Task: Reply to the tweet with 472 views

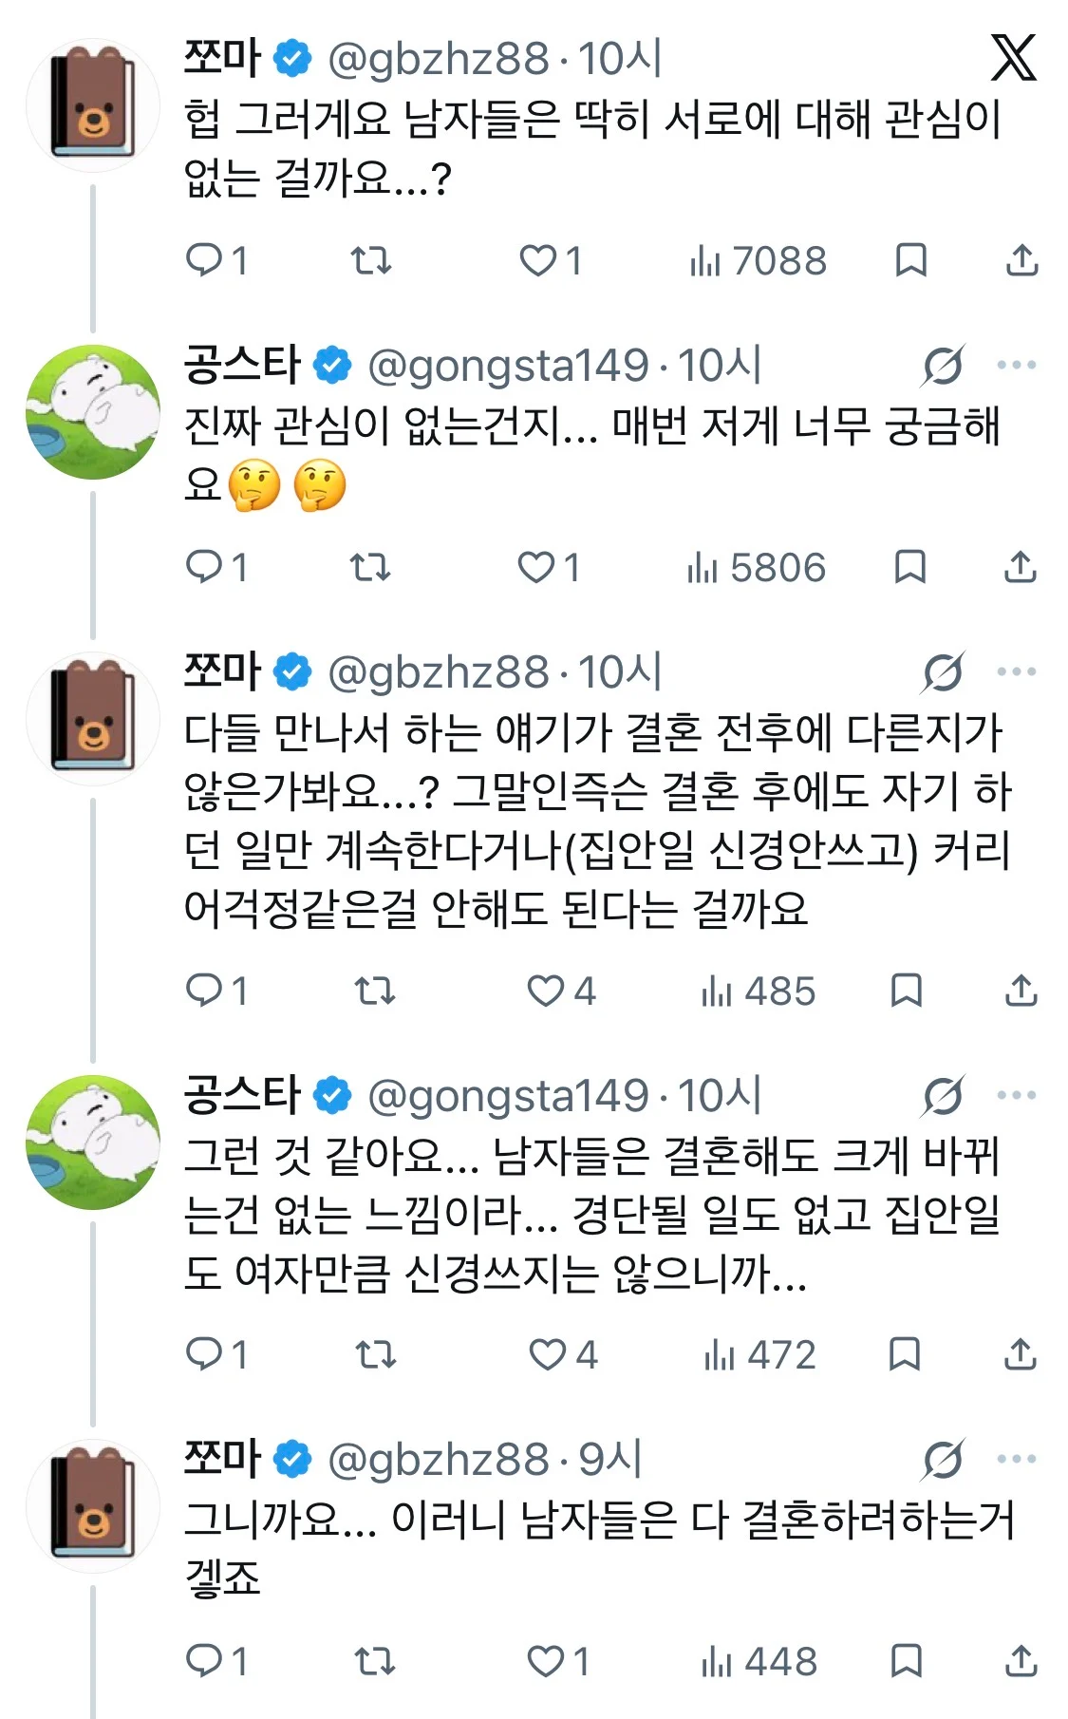Action: 216,1354
